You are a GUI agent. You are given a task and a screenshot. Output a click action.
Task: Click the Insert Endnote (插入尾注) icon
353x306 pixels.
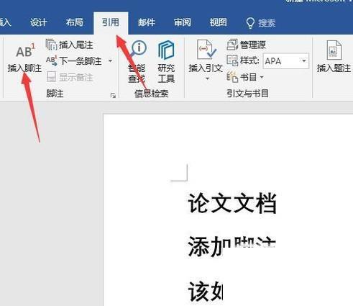tap(51, 45)
